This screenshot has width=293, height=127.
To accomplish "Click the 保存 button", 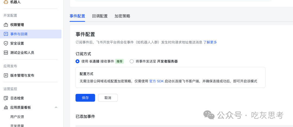I will 85,98.
